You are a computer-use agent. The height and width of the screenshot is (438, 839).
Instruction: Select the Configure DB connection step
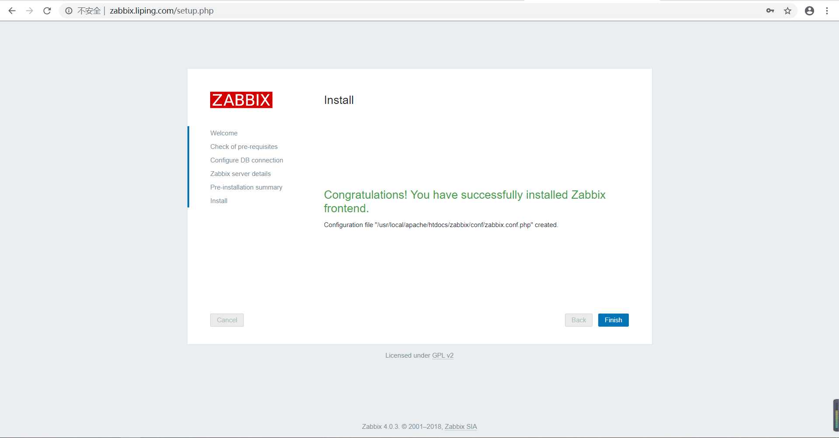tap(246, 160)
